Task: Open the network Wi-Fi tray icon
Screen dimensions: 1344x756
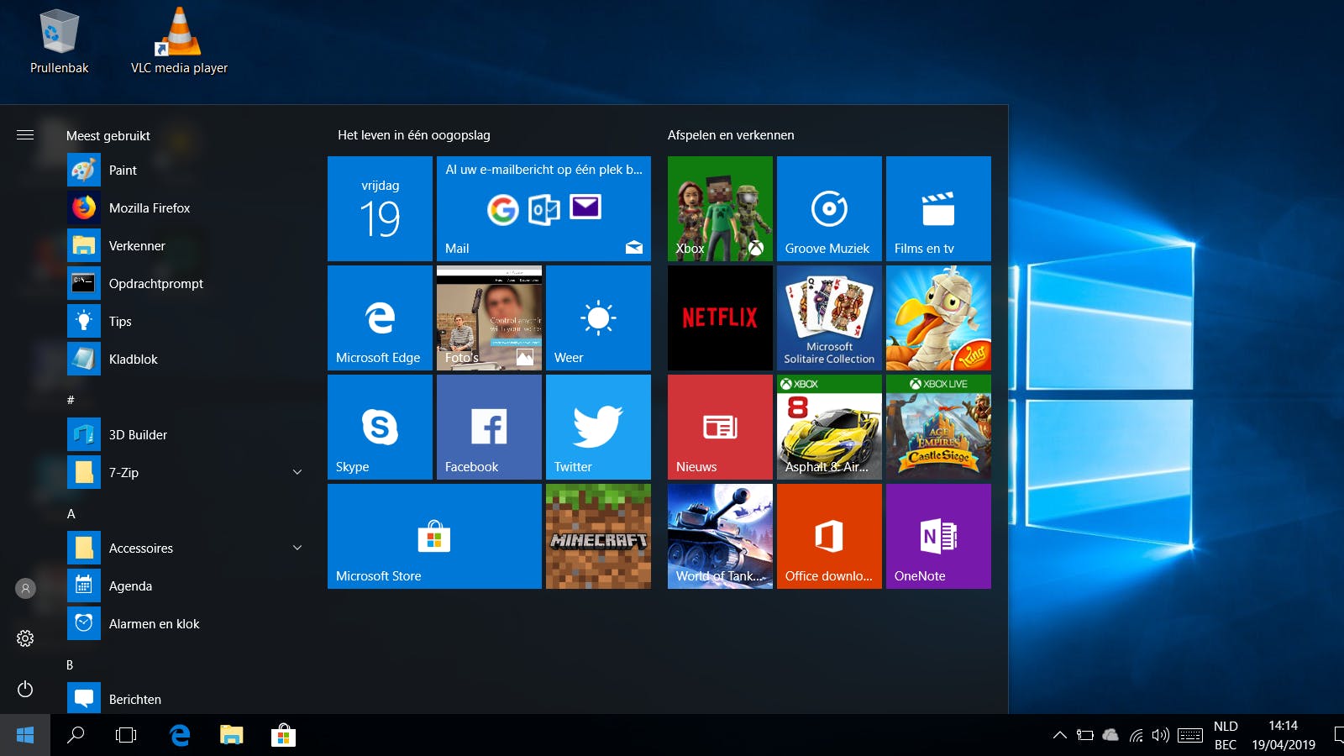Action: [x=1136, y=736]
